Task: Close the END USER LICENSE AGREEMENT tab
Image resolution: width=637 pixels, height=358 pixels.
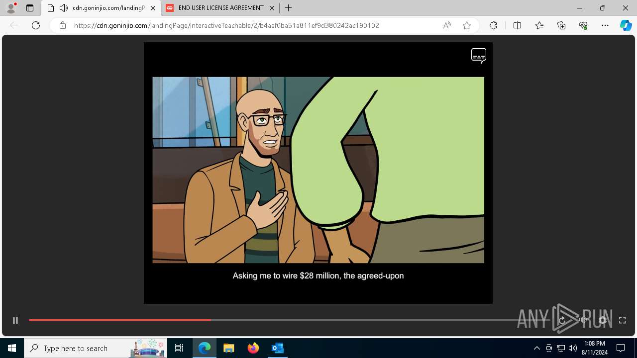Action: (x=272, y=8)
